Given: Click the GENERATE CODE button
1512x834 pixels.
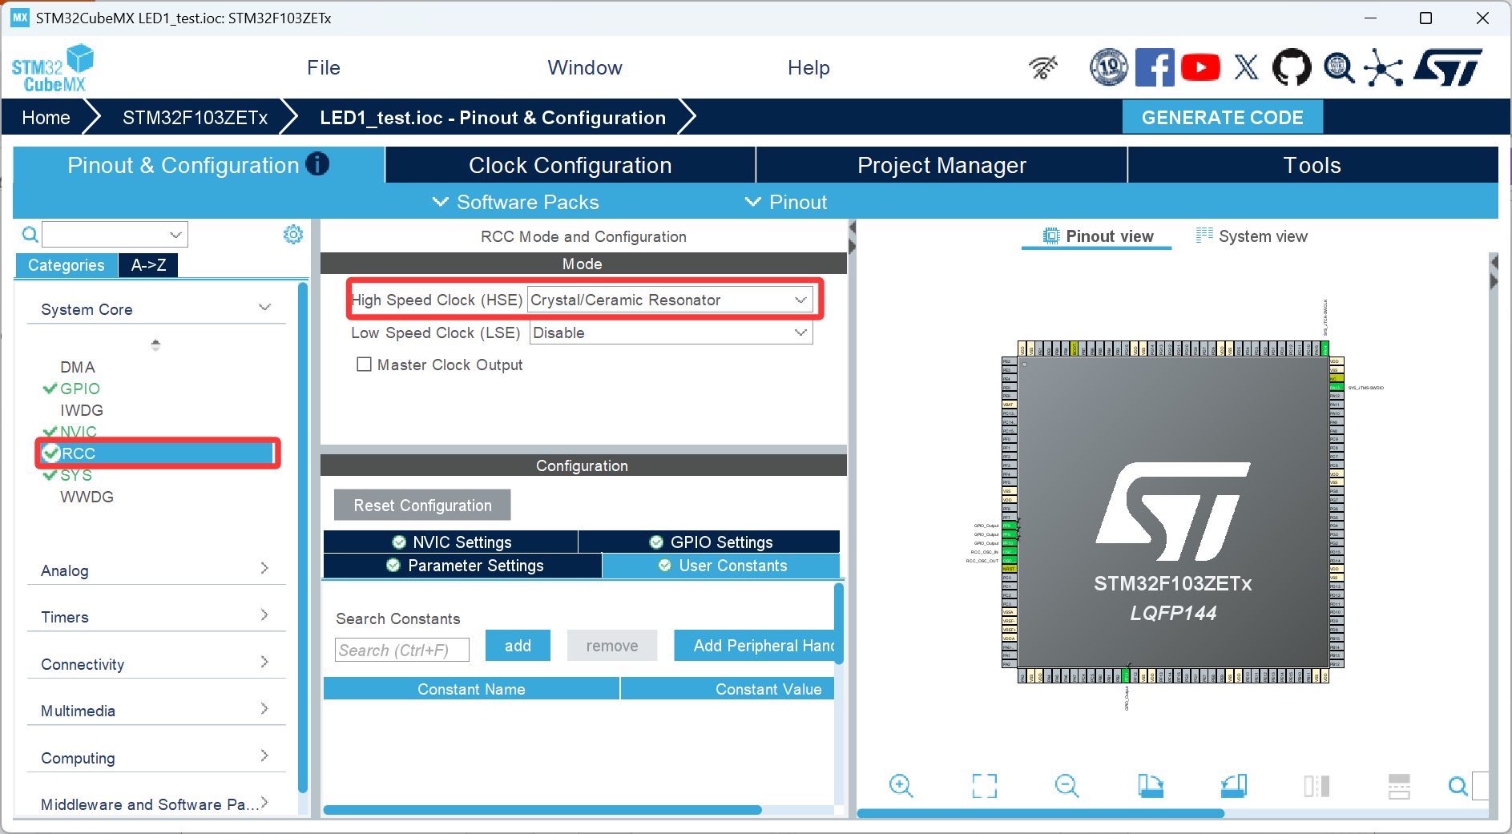Looking at the screenshot, I should pos(1223,118).
